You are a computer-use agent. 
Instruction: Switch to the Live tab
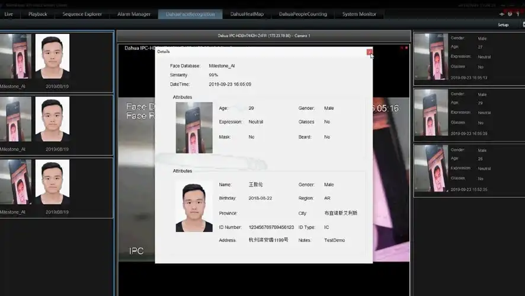click(x=8, y=14)
